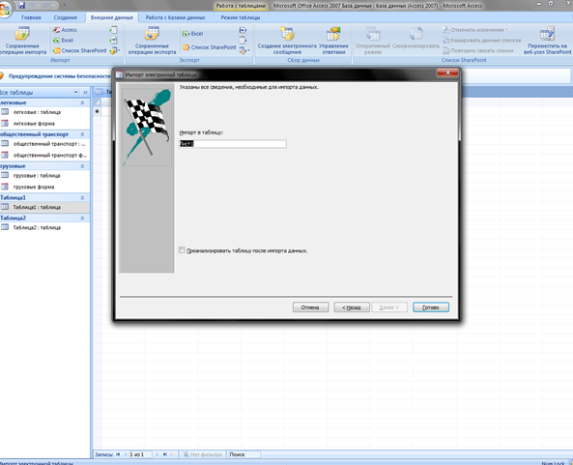Collapse the легковые group
The image size is (573, 465).
tap(82, 102)
